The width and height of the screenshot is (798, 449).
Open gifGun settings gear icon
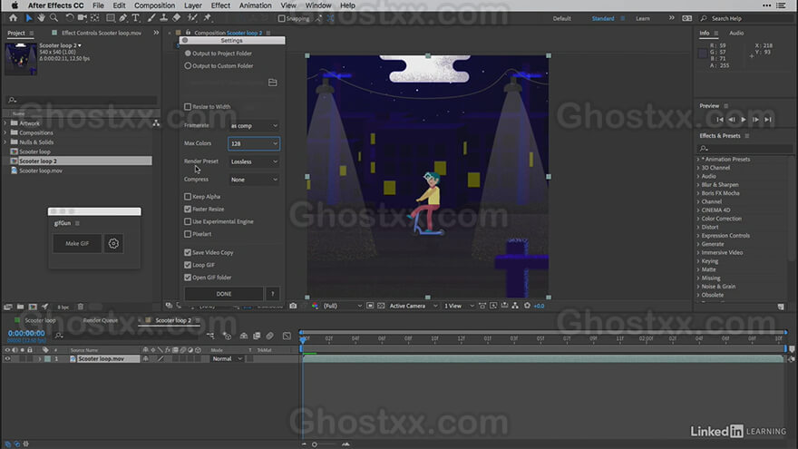coord(113,243)
